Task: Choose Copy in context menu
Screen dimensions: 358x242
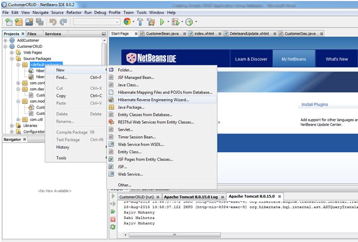Action: pyautogui.click(x=76, y=96)
